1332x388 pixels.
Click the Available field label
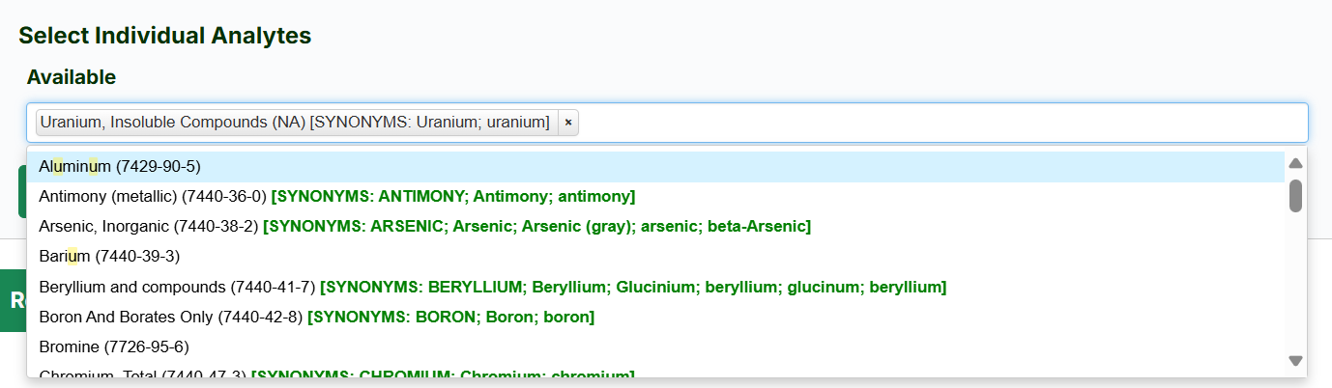pos(72,77)
